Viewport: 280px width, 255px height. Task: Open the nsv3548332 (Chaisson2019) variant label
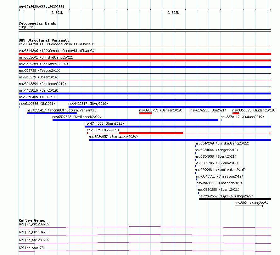point(220,183)
